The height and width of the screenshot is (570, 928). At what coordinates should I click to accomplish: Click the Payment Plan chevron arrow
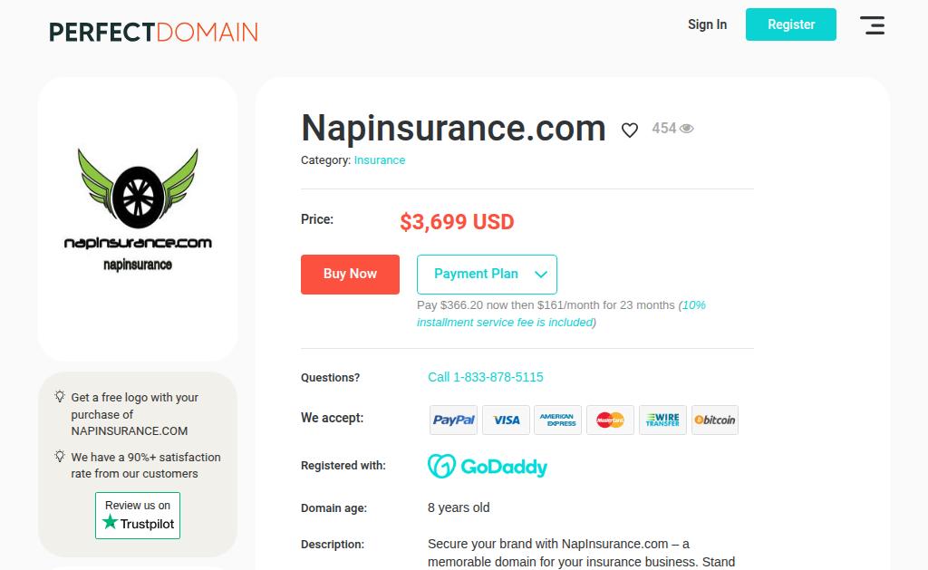click(x=541, y=274)
